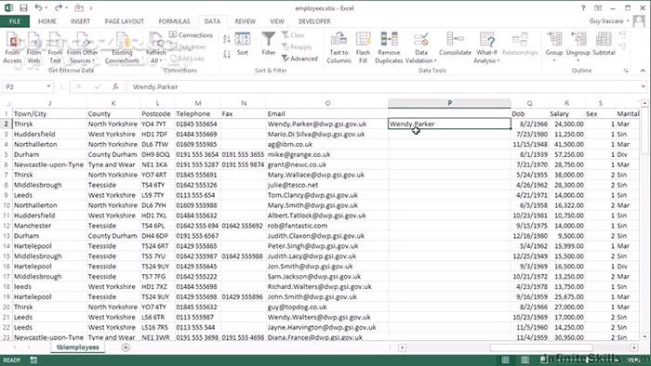This screenshot has width=651, height=366.
Task: Sort column A to Z ascending
Action: pyautogui.click(x=227, y=39)
